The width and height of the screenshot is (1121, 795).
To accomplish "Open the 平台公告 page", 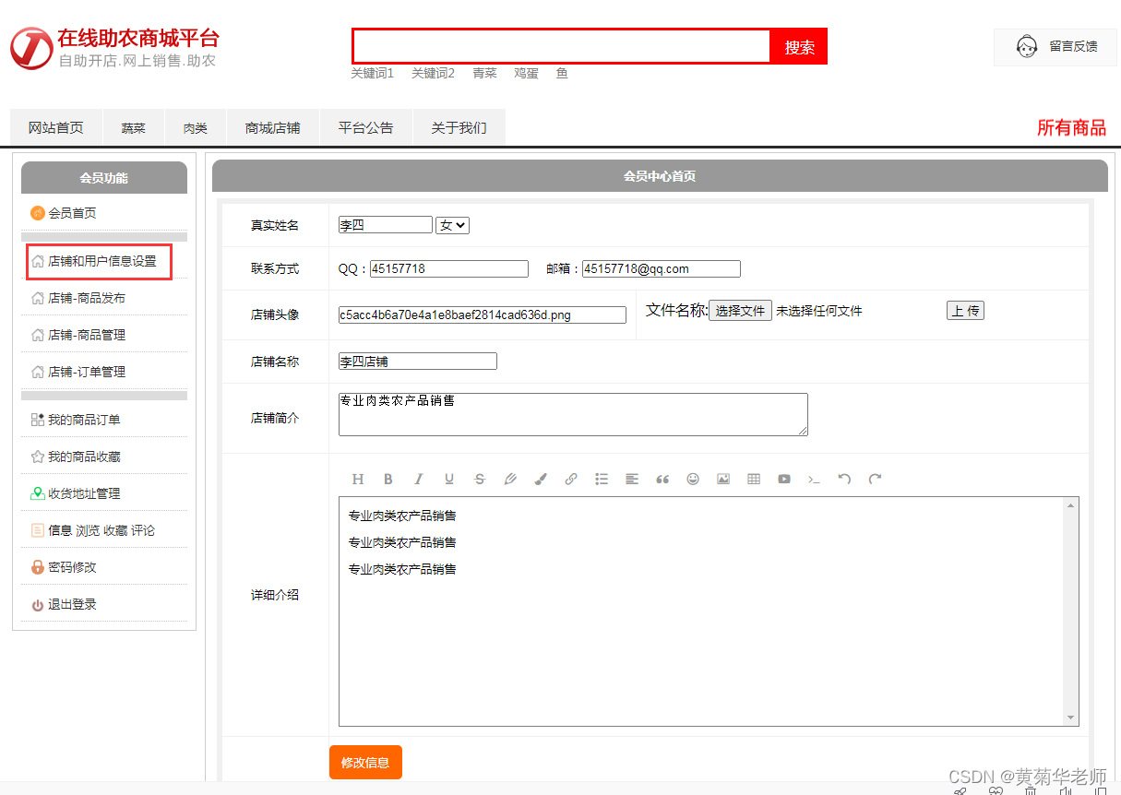I will click(365, 127).
